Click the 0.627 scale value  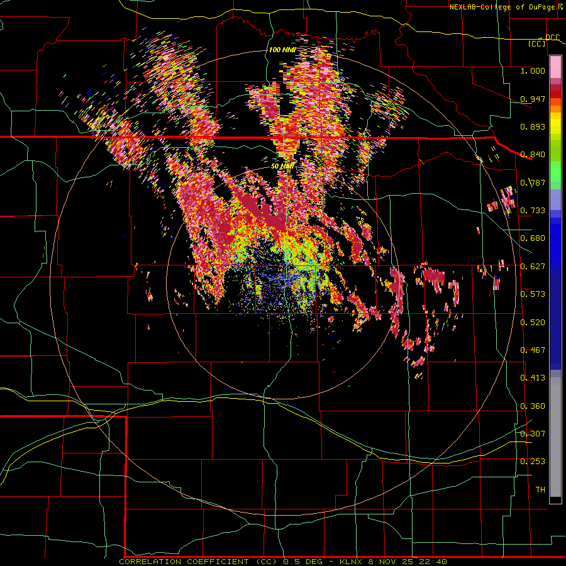pyautogui.click(x=533, y=267)
